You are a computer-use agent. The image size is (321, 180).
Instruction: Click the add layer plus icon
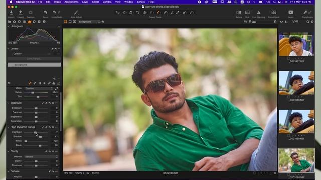(x=103, y=22)
